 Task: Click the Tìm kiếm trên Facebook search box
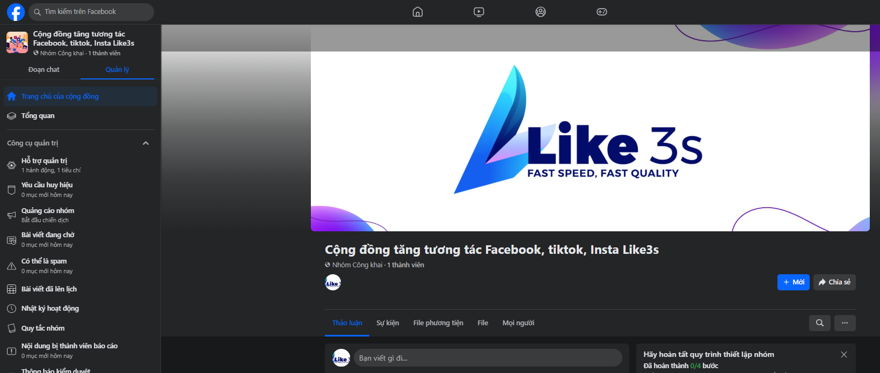91,12
